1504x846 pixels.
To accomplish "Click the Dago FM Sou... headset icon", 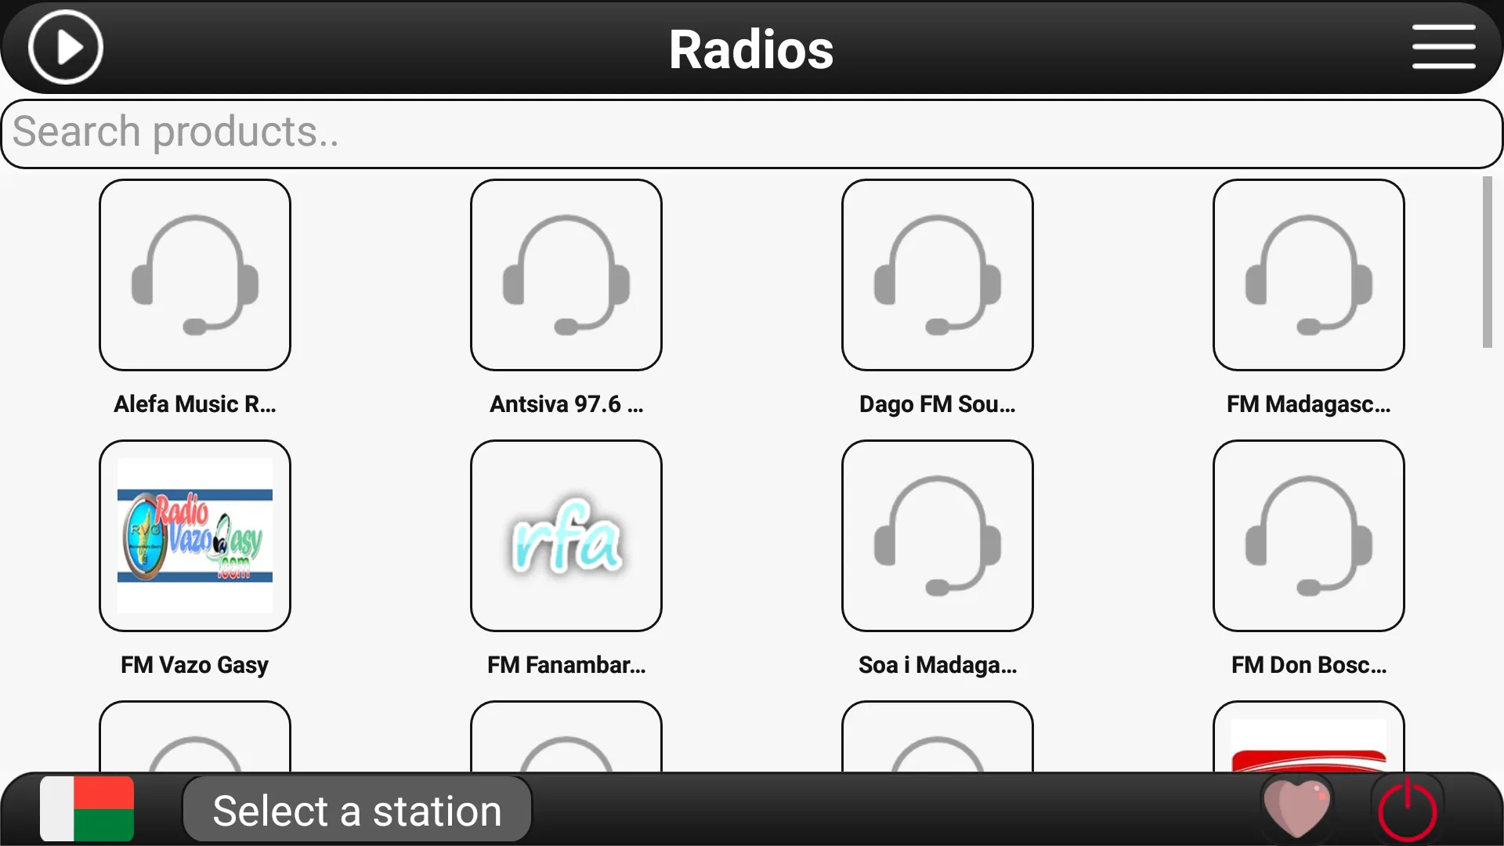I will click(x=937, y=275).
